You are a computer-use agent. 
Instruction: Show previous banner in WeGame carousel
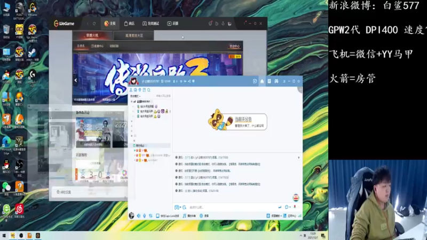(x=76, y=81)
